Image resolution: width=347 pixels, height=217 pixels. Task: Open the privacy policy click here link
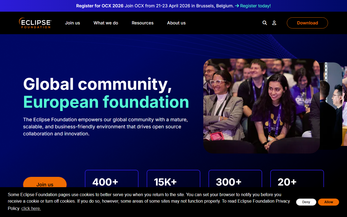coord(31,208)
